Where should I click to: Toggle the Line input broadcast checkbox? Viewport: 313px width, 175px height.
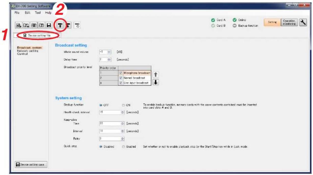click(x=121, y=83)
